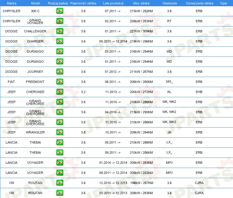
Task: Click CJRA engine code in ROUTAN 196kW row
Action: pyautogui.click(x=199, y=183)
